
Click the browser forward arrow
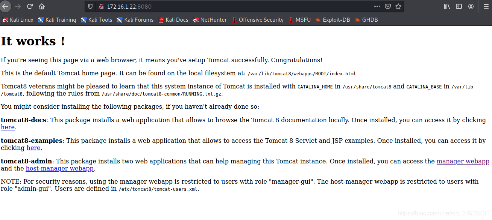[x=17, y=6]
